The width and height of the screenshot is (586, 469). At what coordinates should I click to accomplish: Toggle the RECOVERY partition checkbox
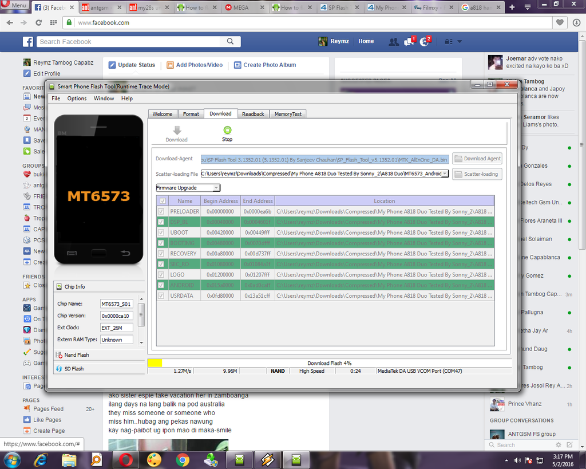pyautogui.click(x=163, y=254)
